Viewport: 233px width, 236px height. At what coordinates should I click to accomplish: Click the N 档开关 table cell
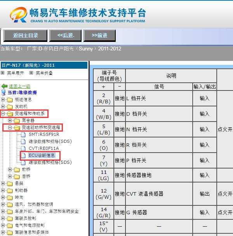[x=159, y=129]
